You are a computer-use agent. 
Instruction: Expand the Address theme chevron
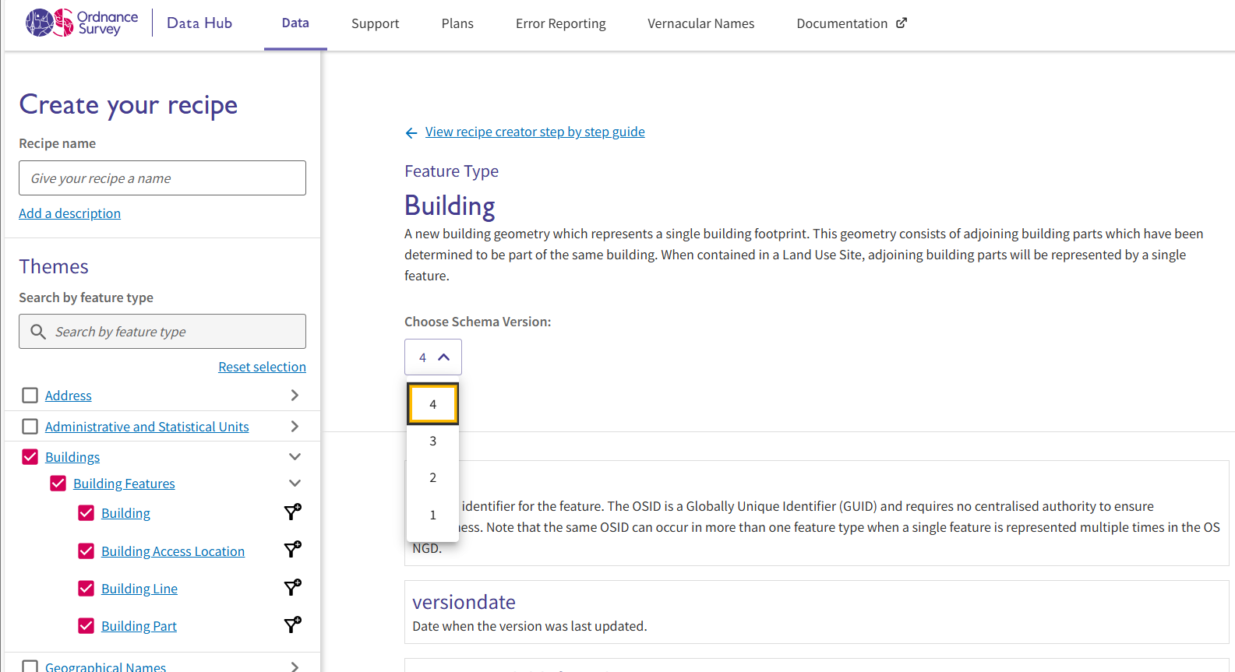pos(295,395)
